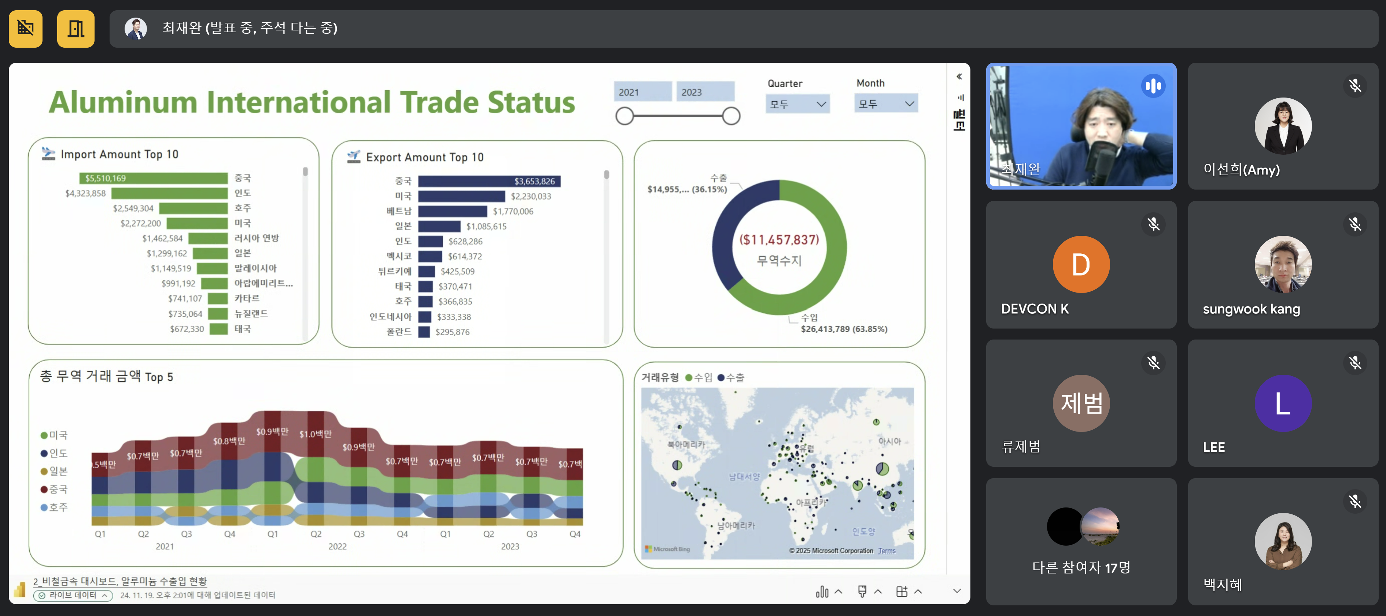Click the yellow split-view layout button
This screenshot has height=616, width=1386.
coord(75,29)
